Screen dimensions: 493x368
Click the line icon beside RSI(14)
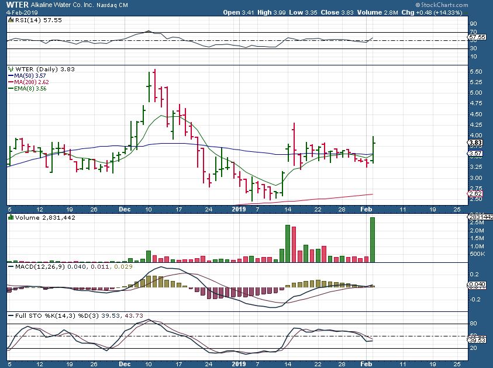pyautogui.click(x=11, y=20)
